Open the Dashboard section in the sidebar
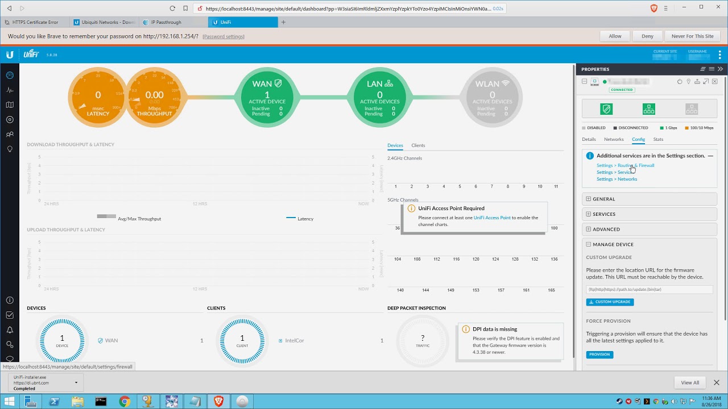This screenshot has width=728, height=409. (x=10, y=75)
